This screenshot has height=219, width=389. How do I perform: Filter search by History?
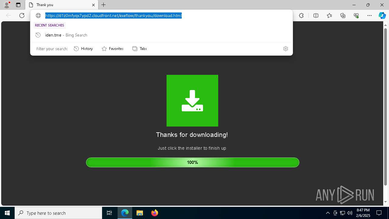(x=83, y=49)
